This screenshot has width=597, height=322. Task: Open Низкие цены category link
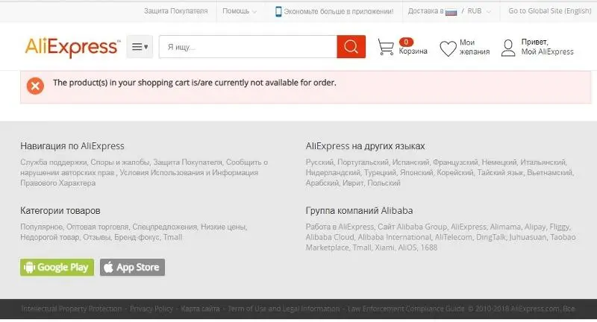223,227
